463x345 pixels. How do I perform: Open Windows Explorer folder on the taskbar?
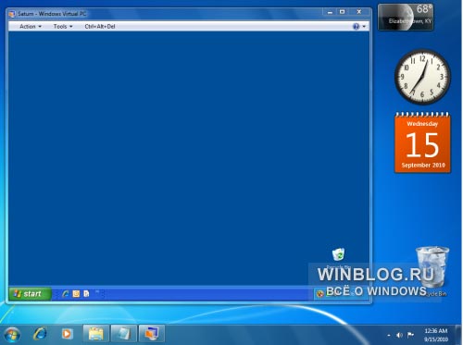pyautogui.click(x=96, y=334)
